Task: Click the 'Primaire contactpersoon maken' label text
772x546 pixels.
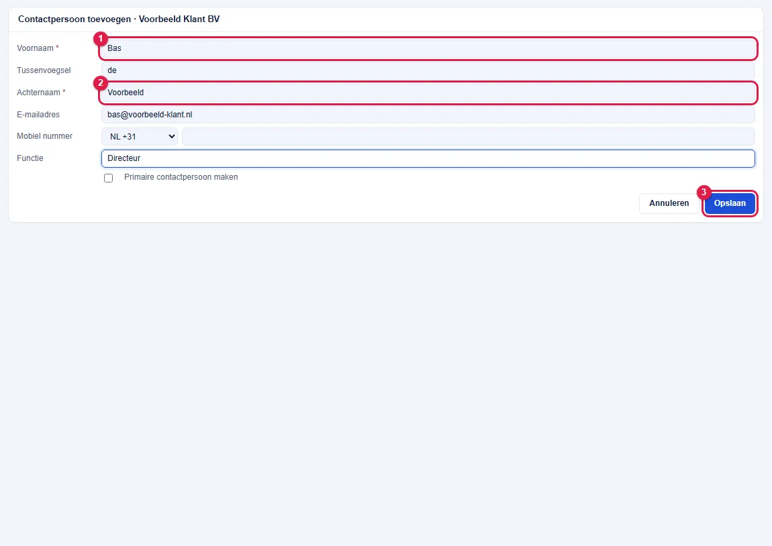Action: [x=181, y=177]
